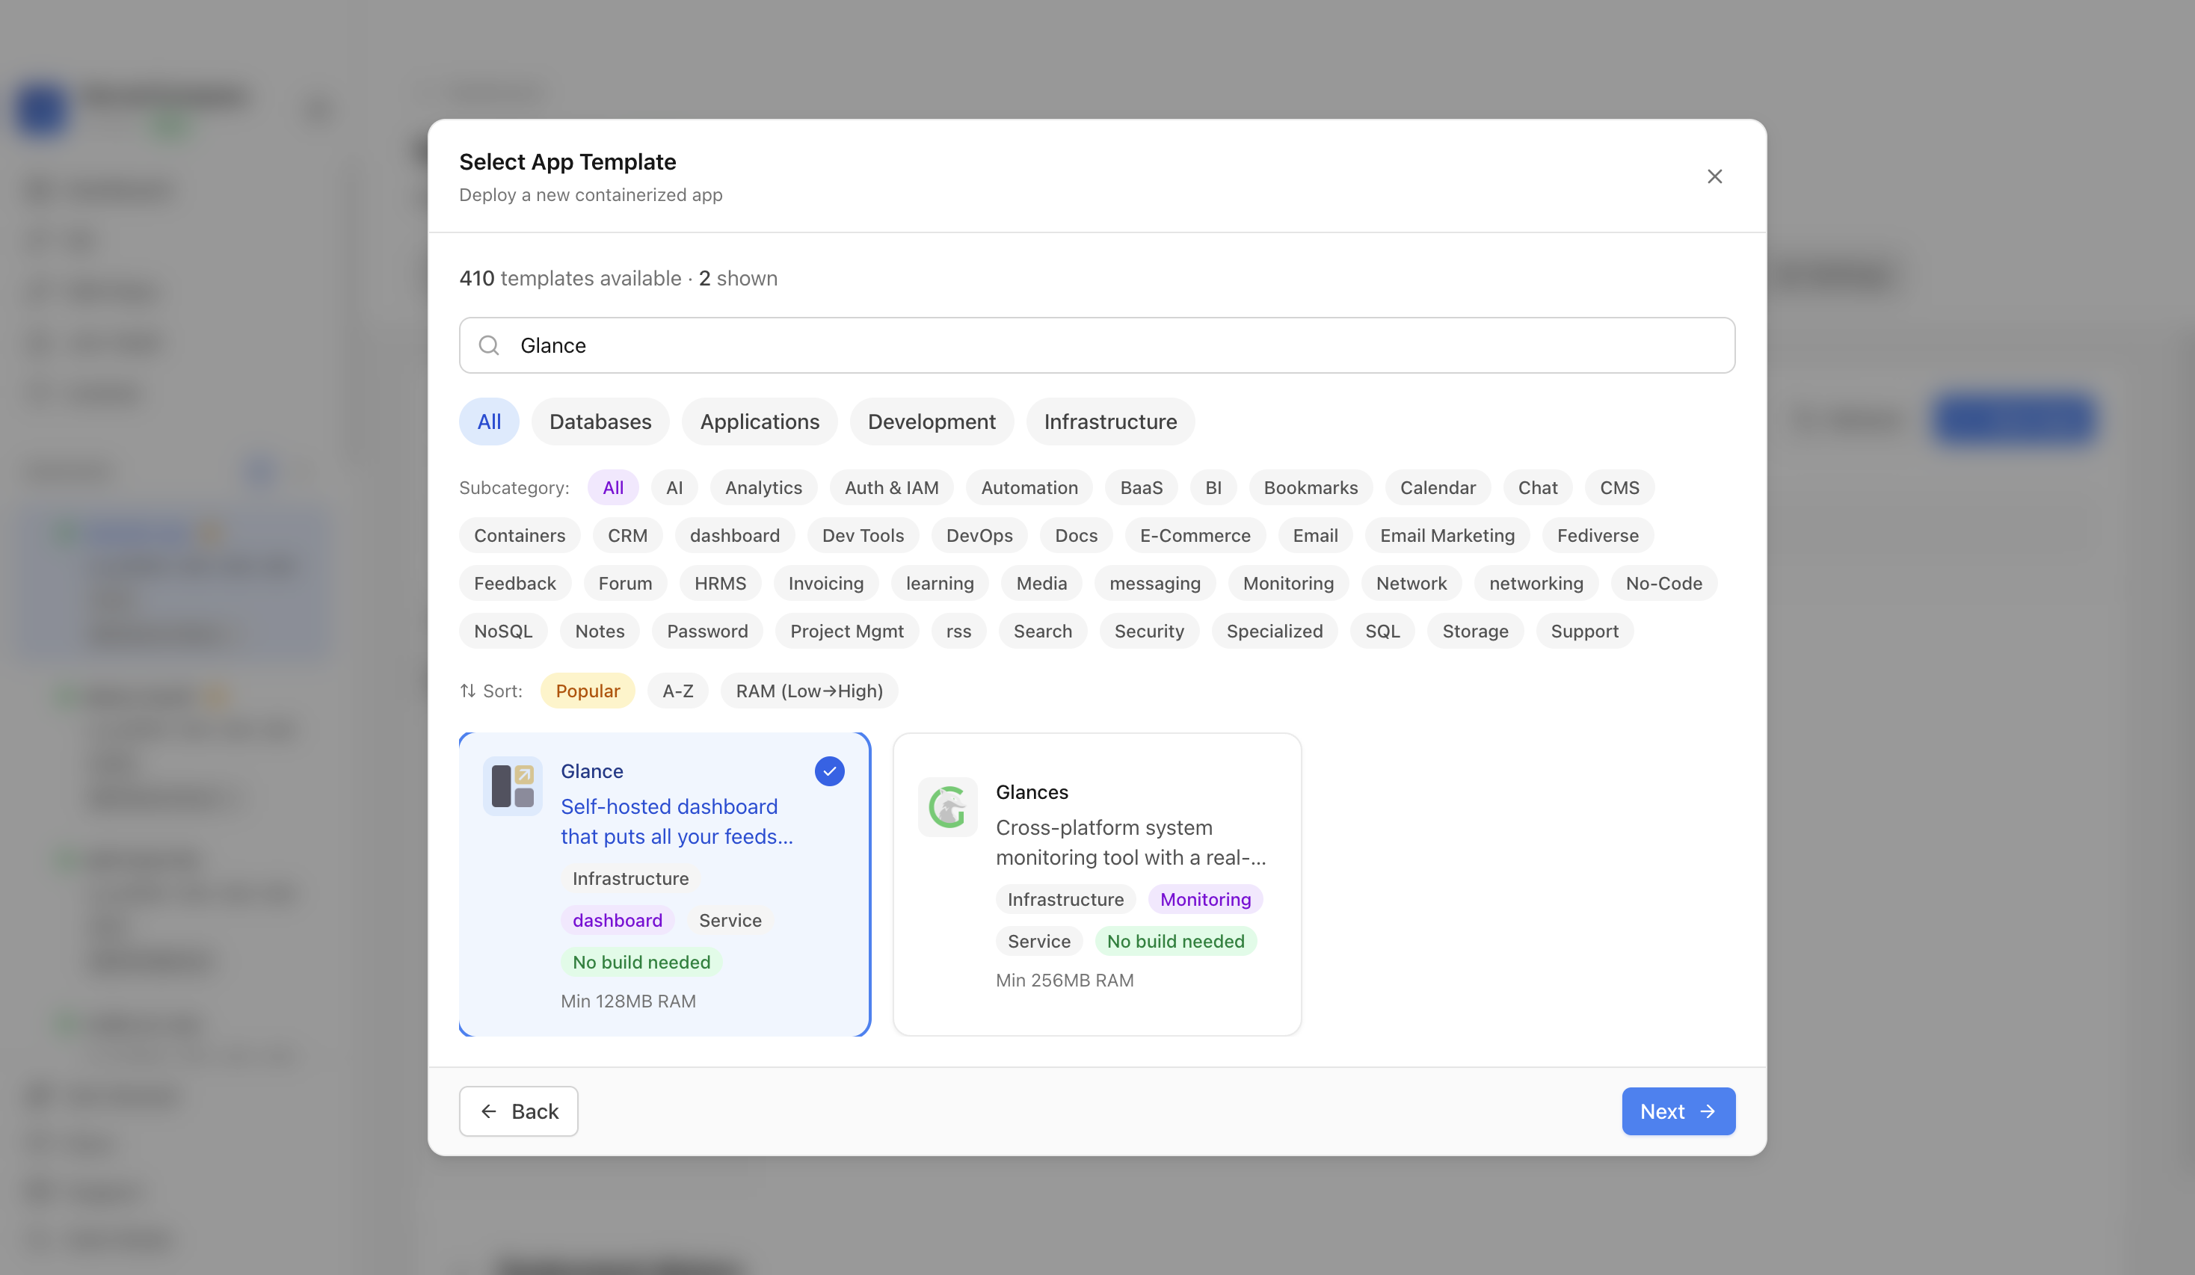Filter by Bookmarks subcategory
The width and height of the screenshot is (2195, 1275).
[x=1311, y=488]
